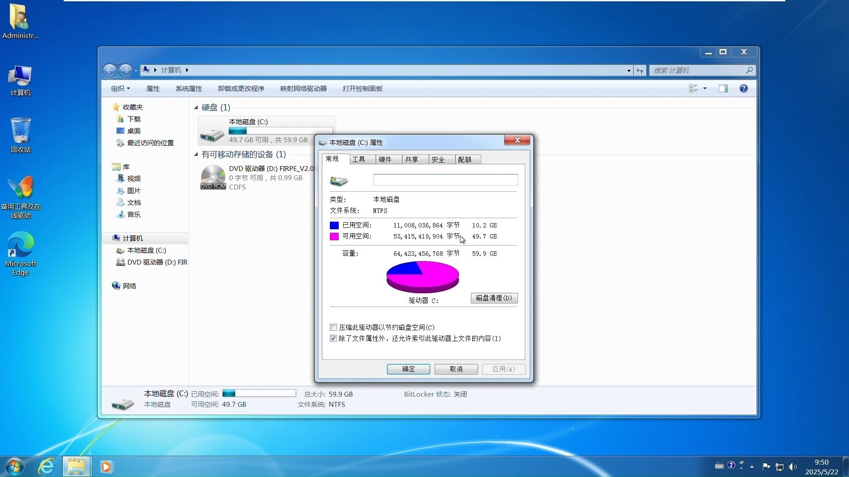The width and height of the screenshot is (849, 477).
Task: Click the 搜索 计算机 search box
Action: point(702,70)
